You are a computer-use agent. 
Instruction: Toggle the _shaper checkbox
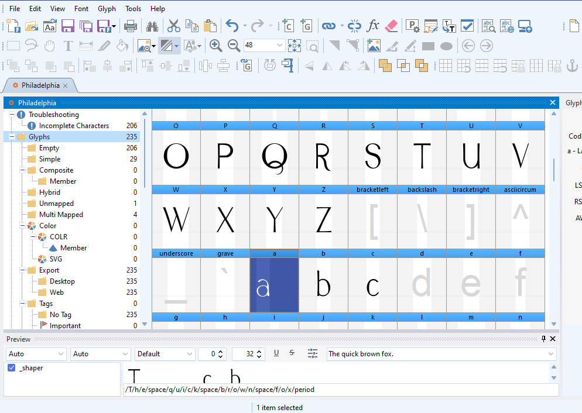point(12,368)
